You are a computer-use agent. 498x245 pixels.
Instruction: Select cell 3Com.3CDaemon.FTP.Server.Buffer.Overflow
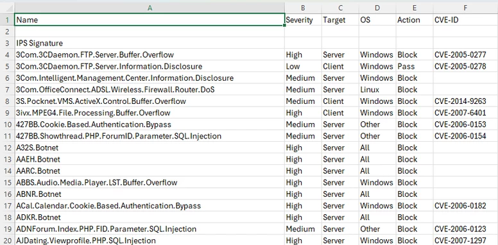click(150, 55)
